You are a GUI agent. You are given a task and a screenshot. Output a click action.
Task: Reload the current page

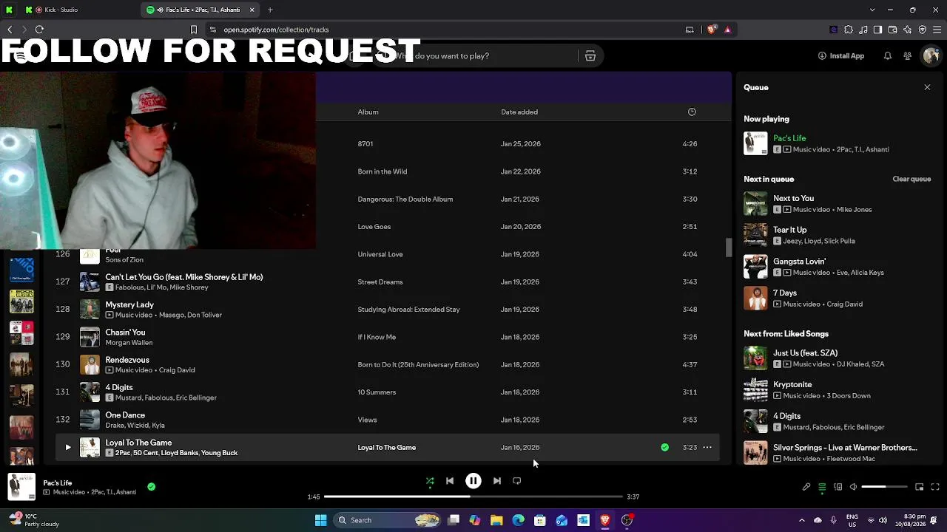pyautogui.click(x=39, y=30)
